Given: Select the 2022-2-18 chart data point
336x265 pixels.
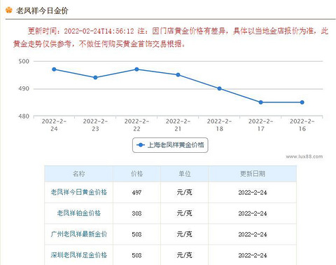Looking at the screenshot, I should click(219, 88).
